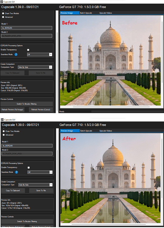164x228 pixels.
Task: Open Upscale Videos tab in After window
Action: (106, 131)
